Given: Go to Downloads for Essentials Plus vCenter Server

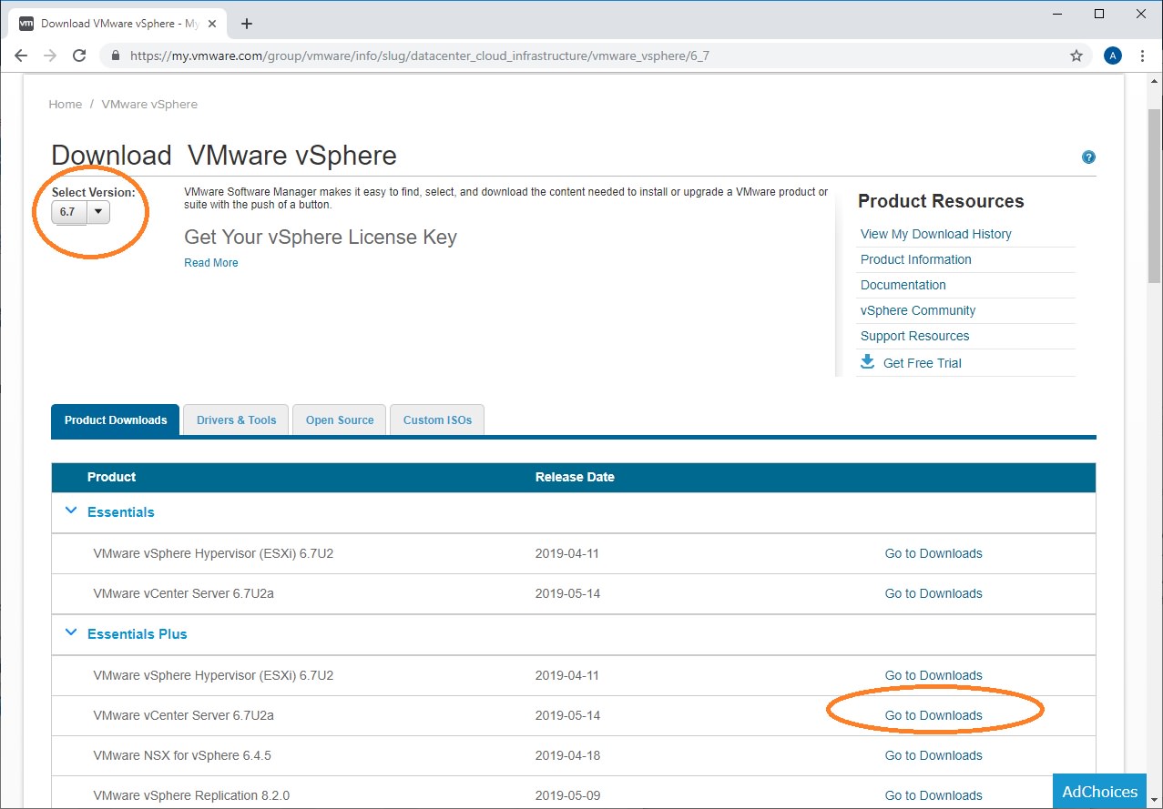Looking at the screenshot, I should click(933, 715).
